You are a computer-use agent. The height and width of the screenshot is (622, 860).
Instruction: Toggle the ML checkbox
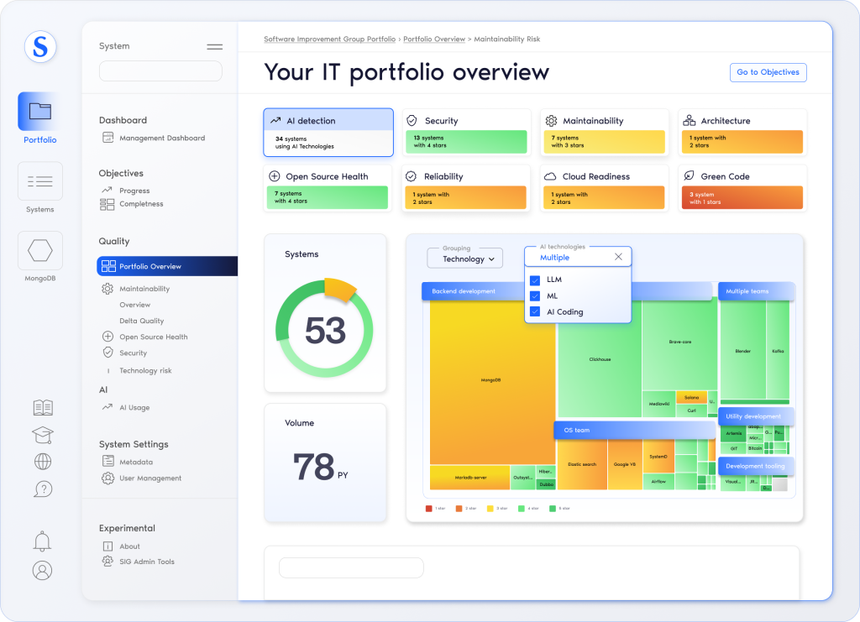tap(535, 295)
